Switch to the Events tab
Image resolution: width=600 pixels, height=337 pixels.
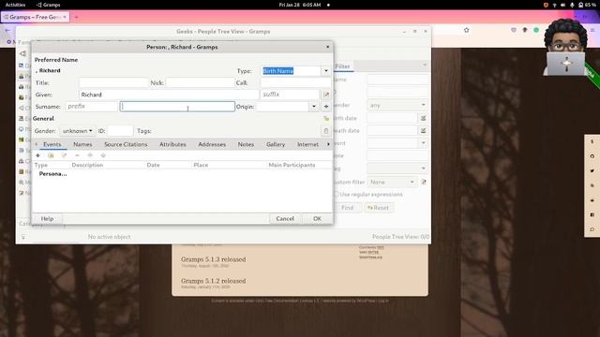point(52,144)
